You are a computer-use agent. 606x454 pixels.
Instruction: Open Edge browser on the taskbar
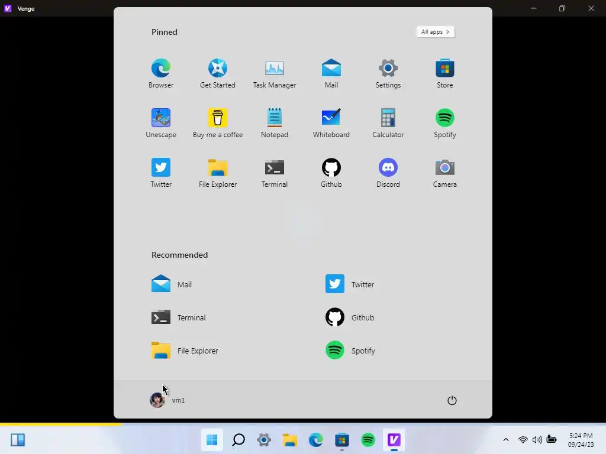pos(316,440)
